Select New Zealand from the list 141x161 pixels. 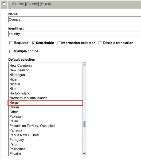coord(46,70)
